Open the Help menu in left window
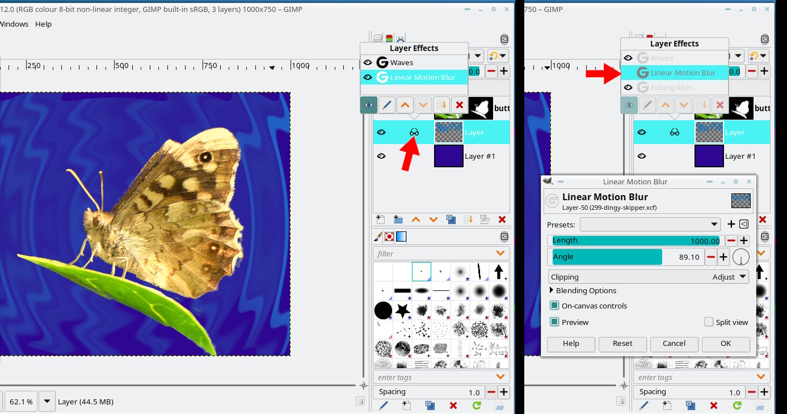This screenshot has width=787, height=414. [x=43, y=24]
